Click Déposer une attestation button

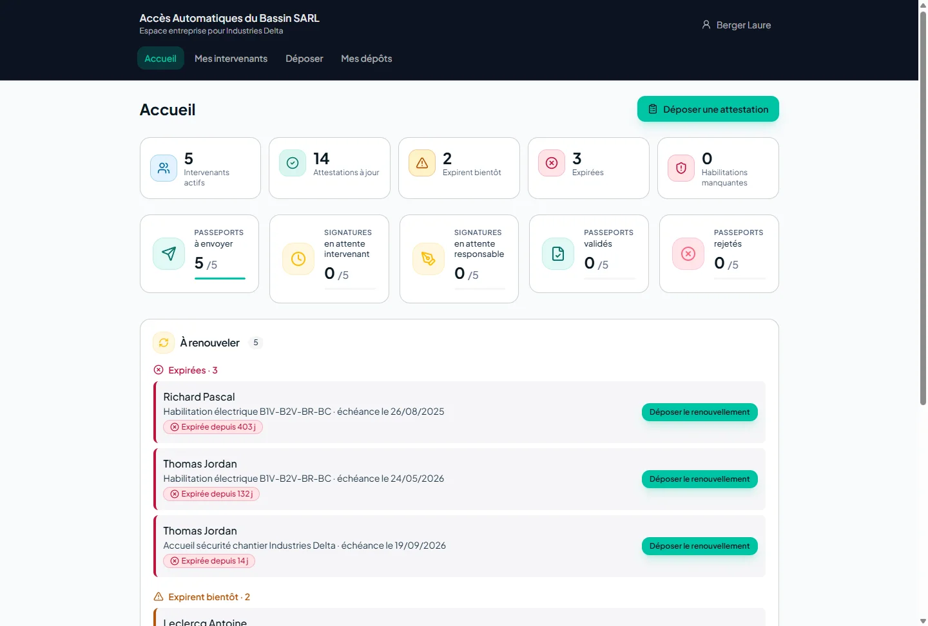708,109
